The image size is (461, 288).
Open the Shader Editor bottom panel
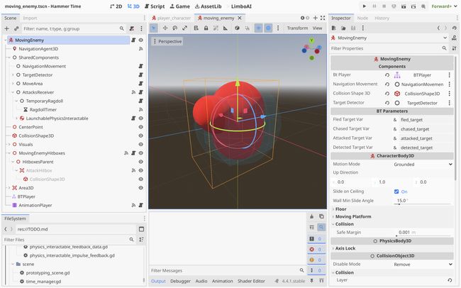[251, 281]
